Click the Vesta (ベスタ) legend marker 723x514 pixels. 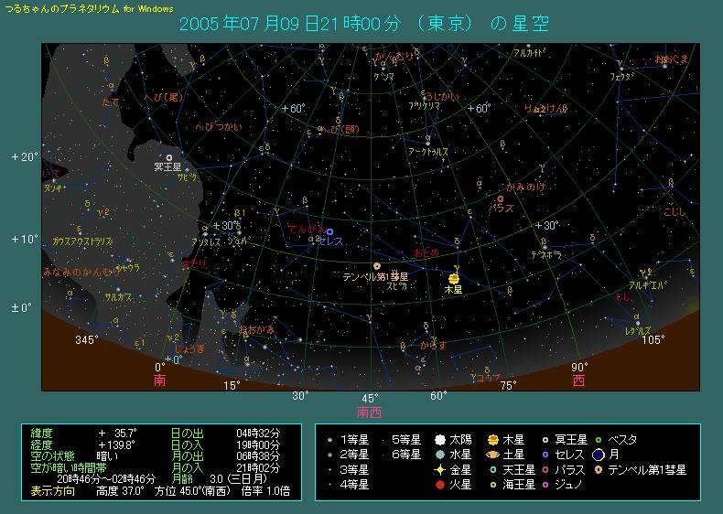click(598, 440)
